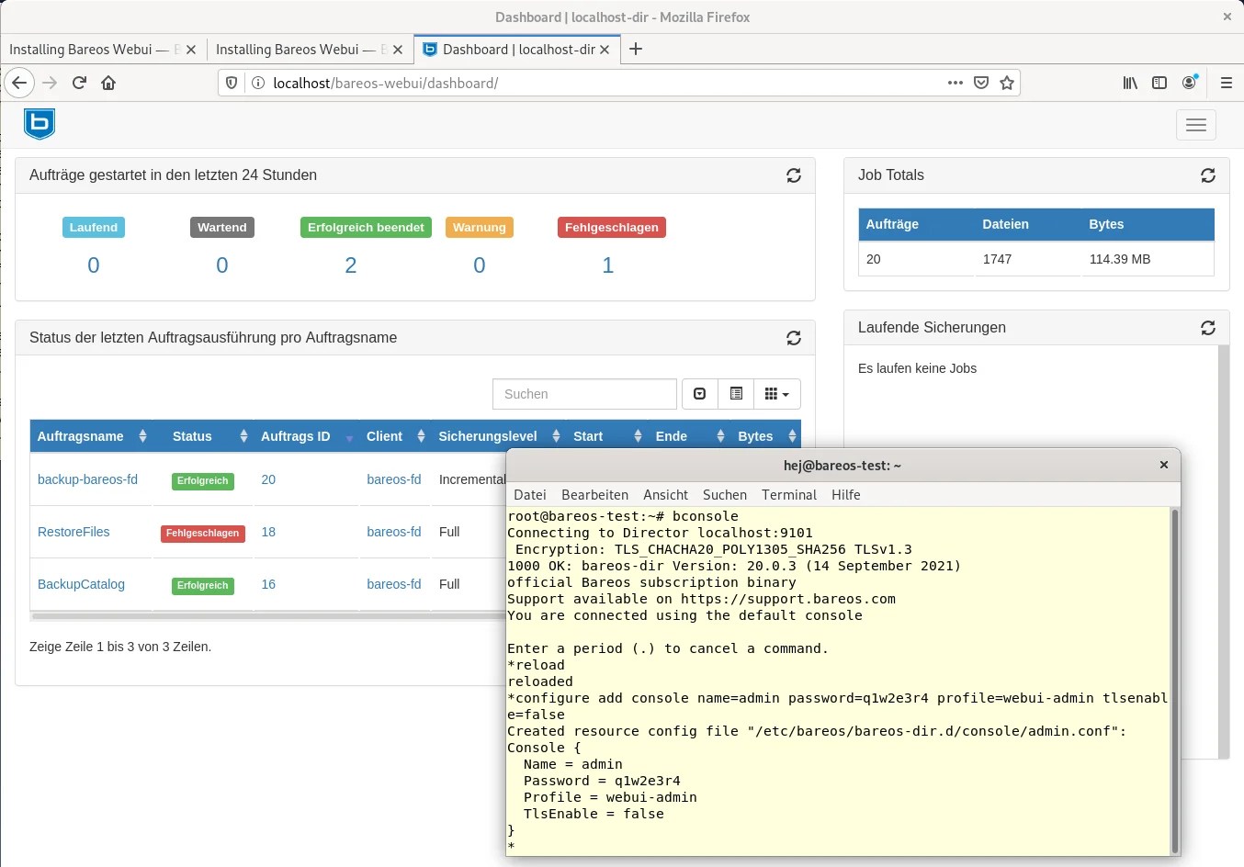
Task: Sort table by Auftrags ID column
Action: click(x=306, y=436)
